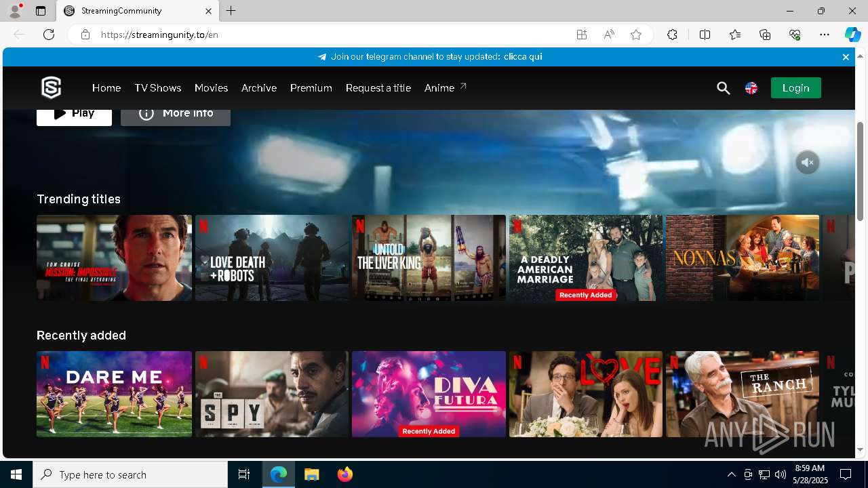Open the tab actions menu
Screen dimensions: 868x488
[41, 11]
